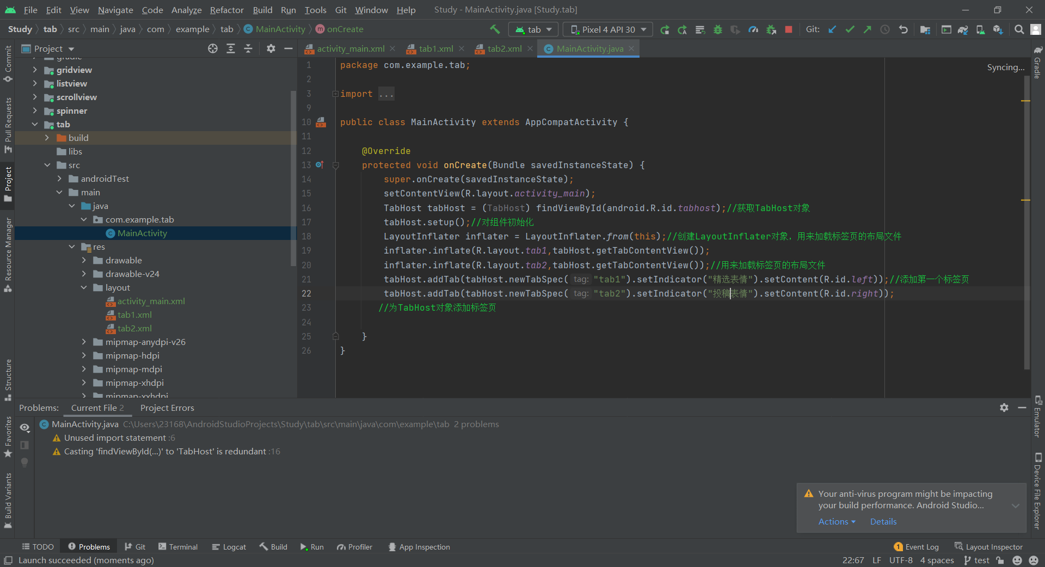Open the Project panel settings gear
This screenshot has width=1045, height=567.
pos(271,49)
